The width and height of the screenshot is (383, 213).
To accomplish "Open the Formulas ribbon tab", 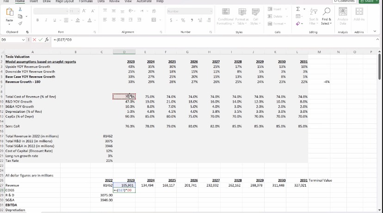I will 86,1.
